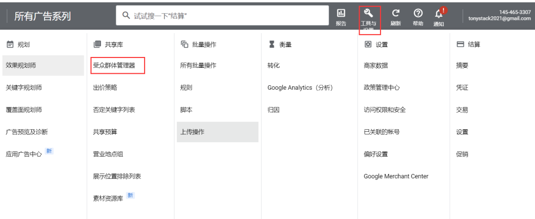Focus the 试试搜一下“结算” search field
The image size is (535, 219).
coord(222,15)
